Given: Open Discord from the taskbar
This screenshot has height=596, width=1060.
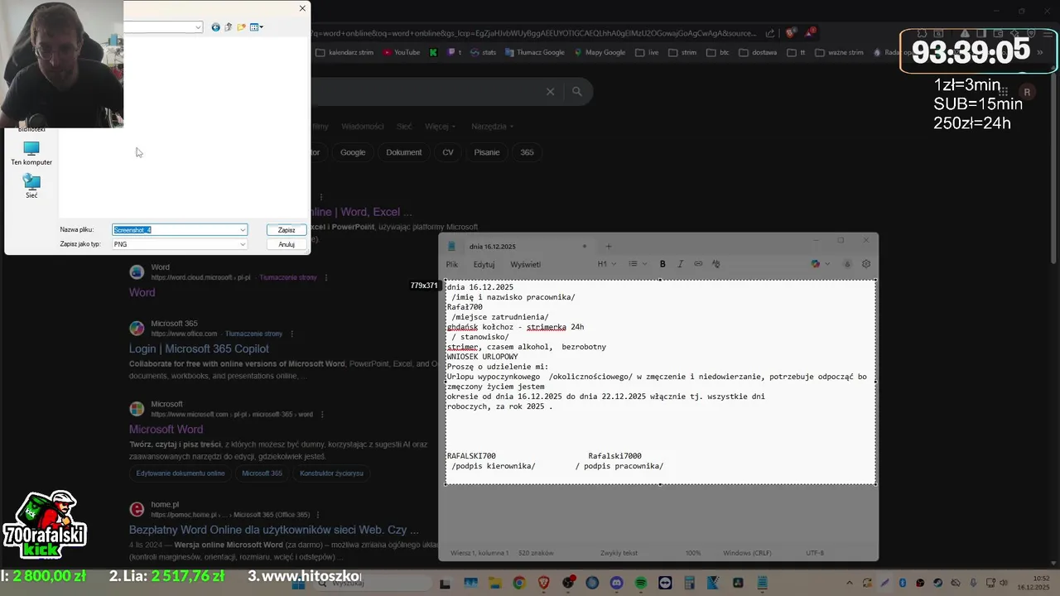Looking at the screenshot, I should (x=616, y=584).
